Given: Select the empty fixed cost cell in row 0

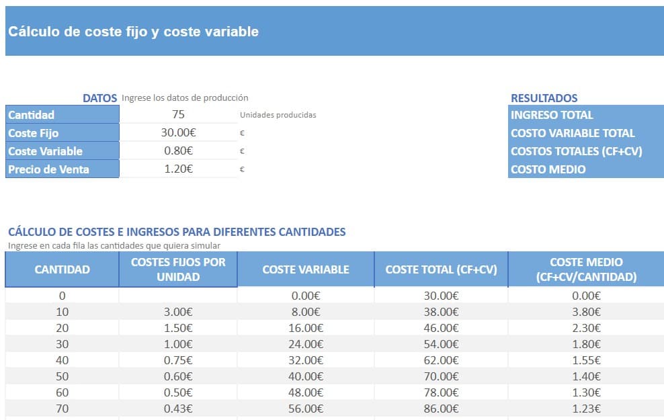Looking at the screenshot, I should 178,296.
